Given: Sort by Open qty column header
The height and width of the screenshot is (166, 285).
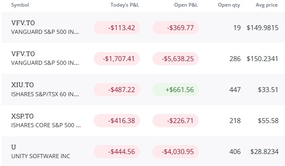Looking at the screenshot, I should 229,5.
